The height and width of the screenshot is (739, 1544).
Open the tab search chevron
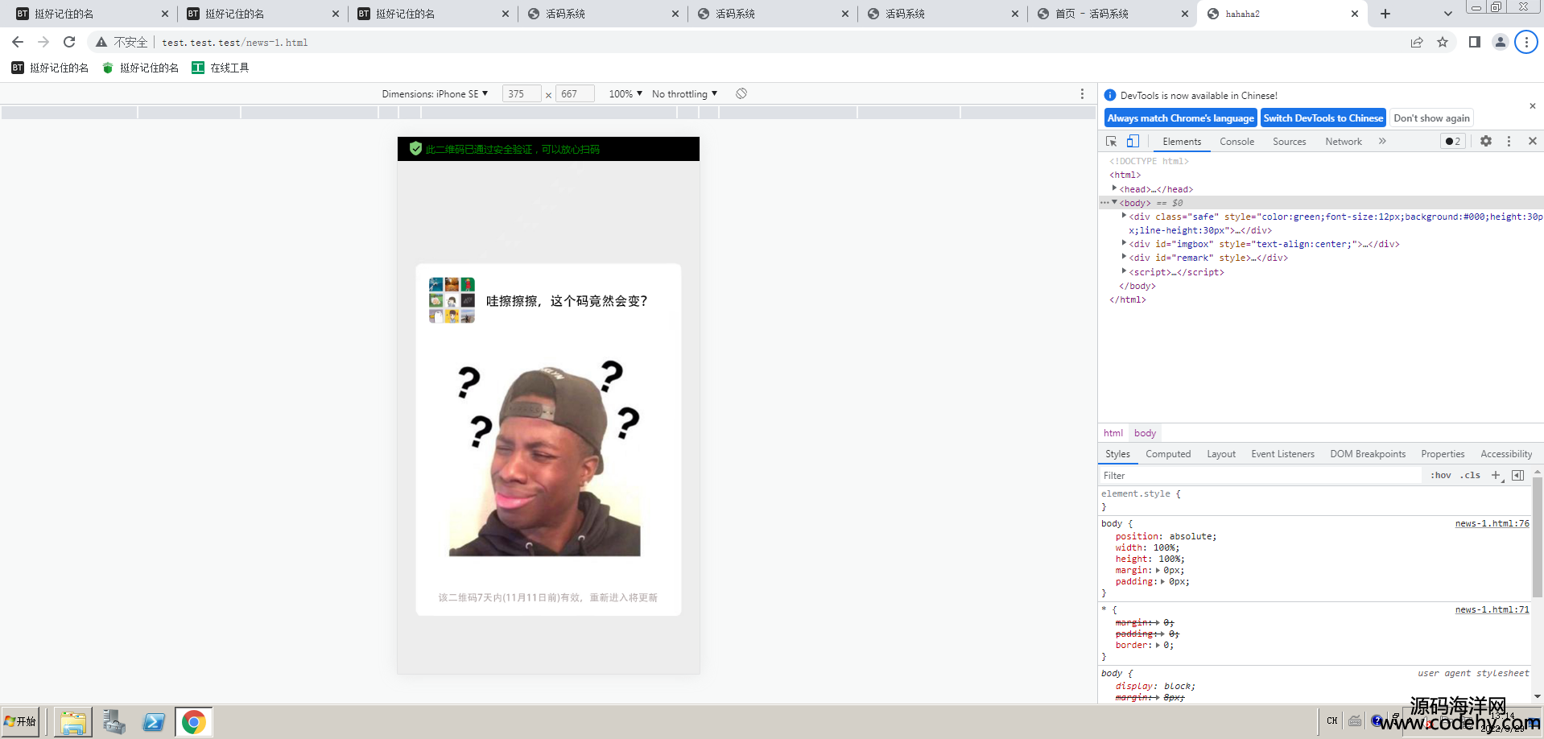coord(1448,14)
